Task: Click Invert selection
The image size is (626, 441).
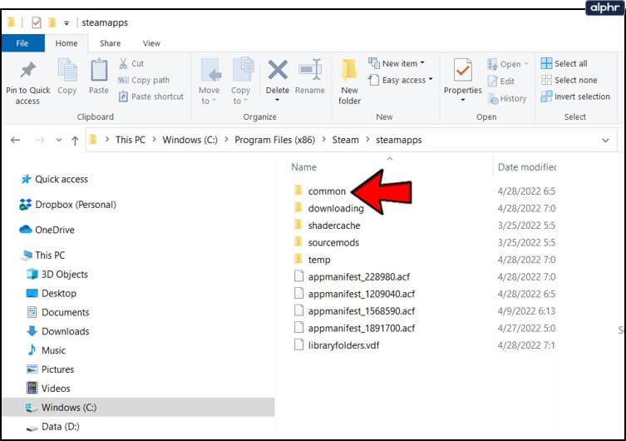Action: pos(575,97)
